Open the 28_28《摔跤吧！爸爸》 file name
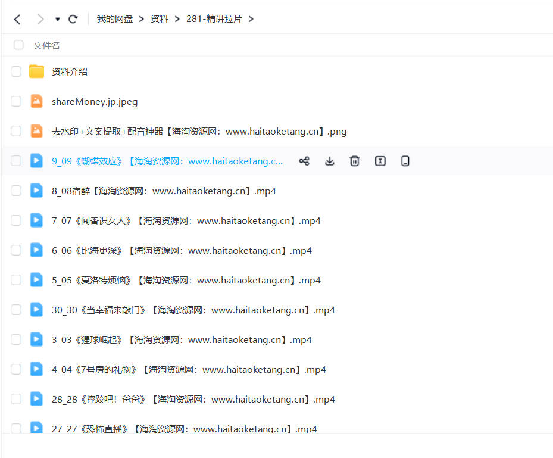Screen dimensions: 553x458 [193, 400]
